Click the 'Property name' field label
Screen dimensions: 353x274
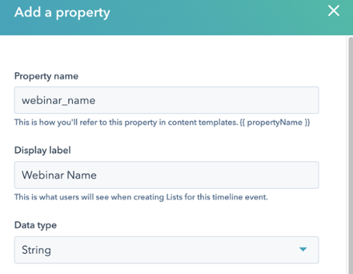coord(46,76)
